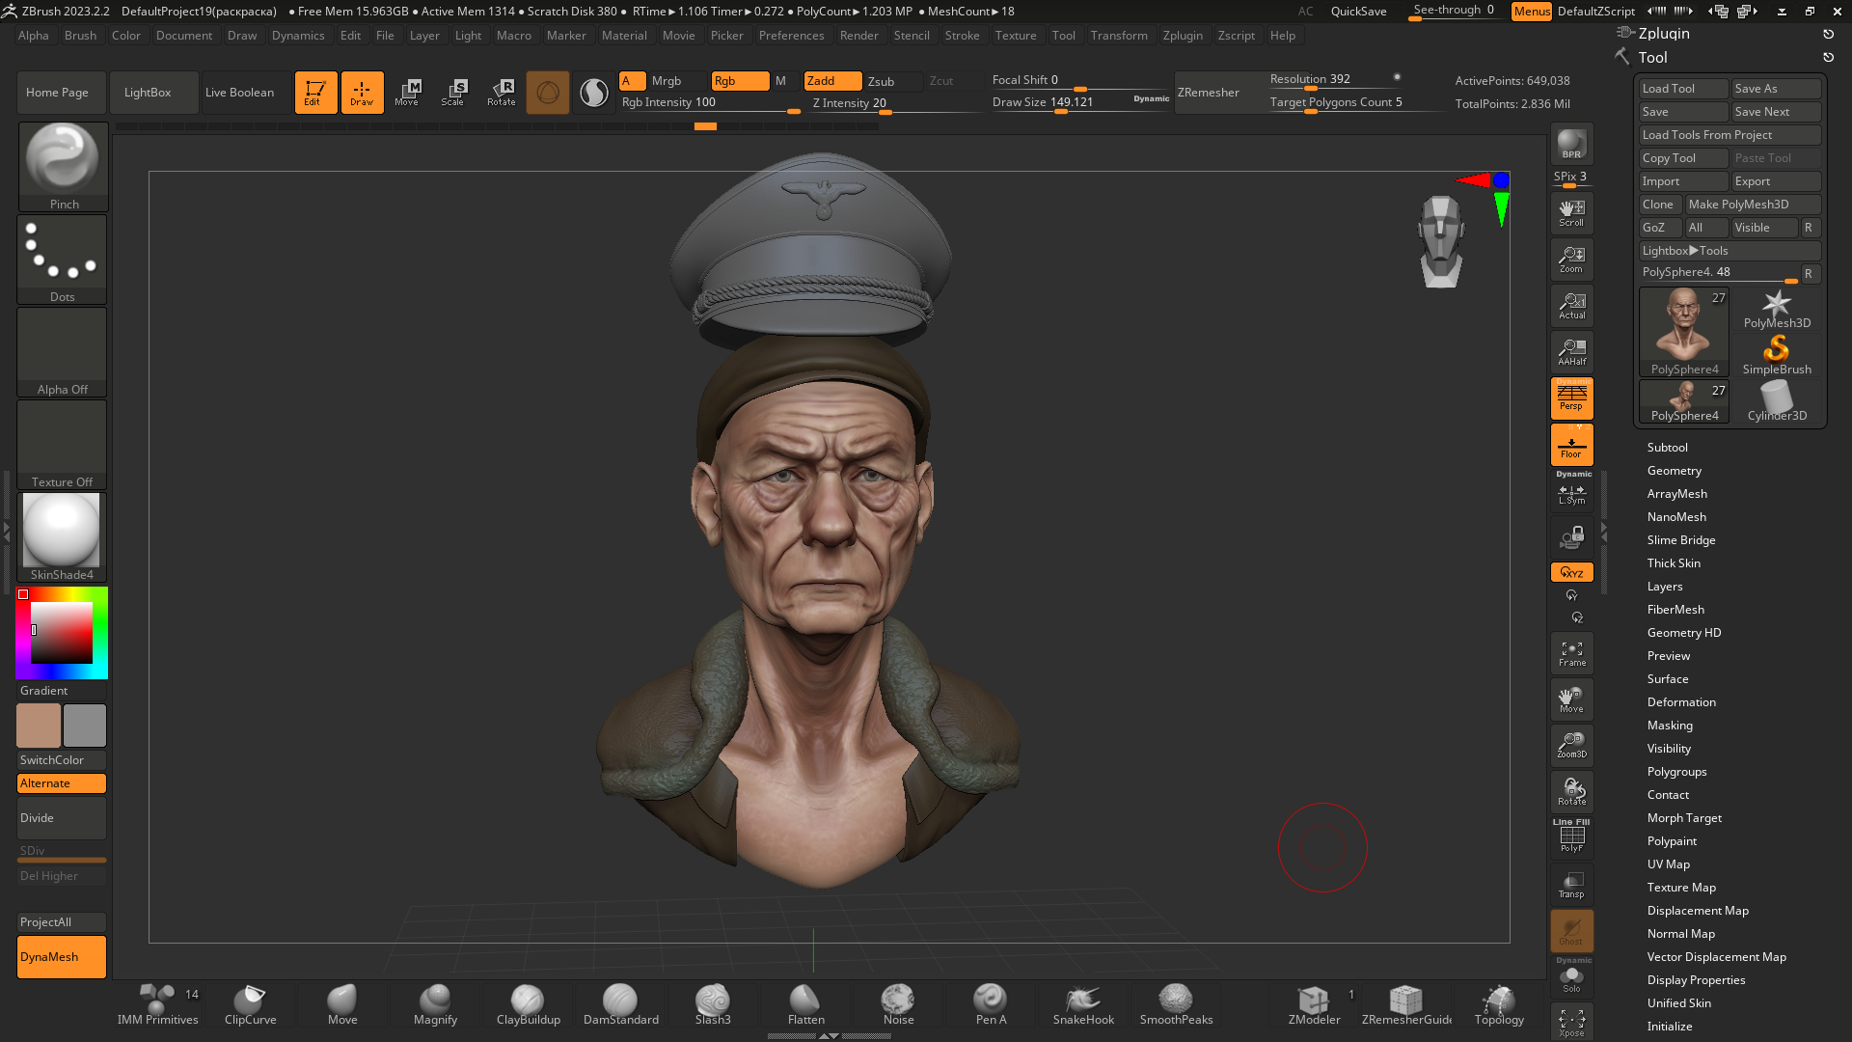Click the Rotate tool icon
The height and width of the screenshot is (1042, 1852).
tap(502, 93)
